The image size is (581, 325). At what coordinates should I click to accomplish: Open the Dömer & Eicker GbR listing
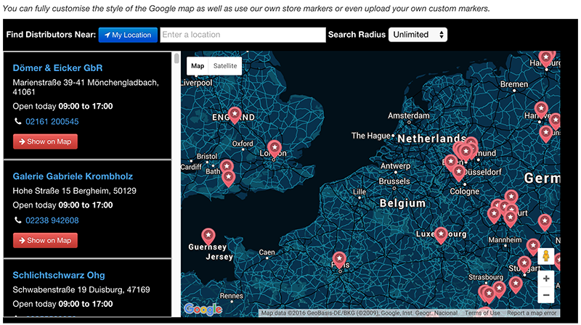(x=57, y=68)
